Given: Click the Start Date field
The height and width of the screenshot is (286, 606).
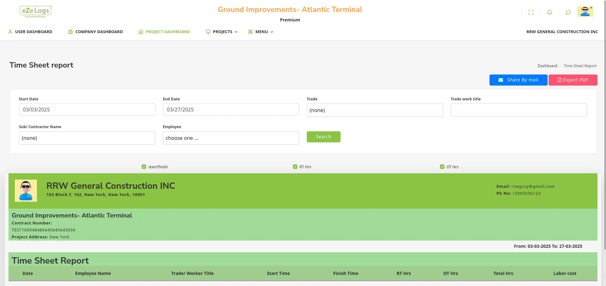Looking at the screenshot, I should [87, 110].
